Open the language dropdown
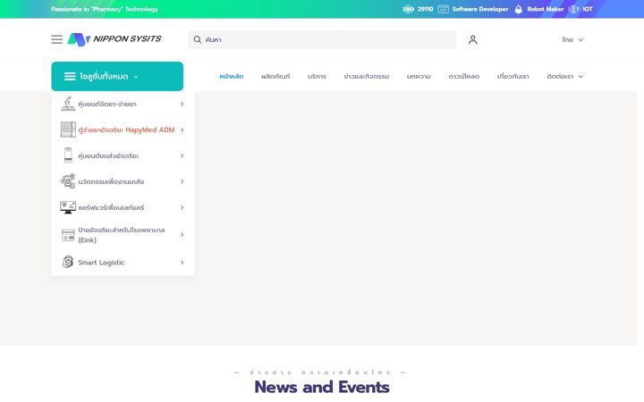This screenshot has width=644, height=402. [572, 39]
